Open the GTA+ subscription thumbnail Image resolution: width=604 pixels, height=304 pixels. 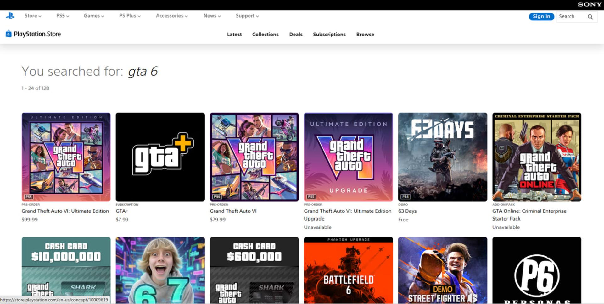[x=160, y=157]
